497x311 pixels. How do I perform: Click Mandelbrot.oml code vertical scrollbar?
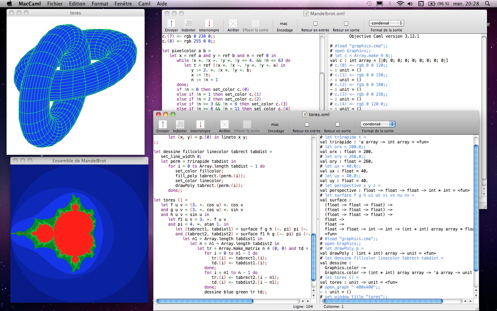(322, 73)
